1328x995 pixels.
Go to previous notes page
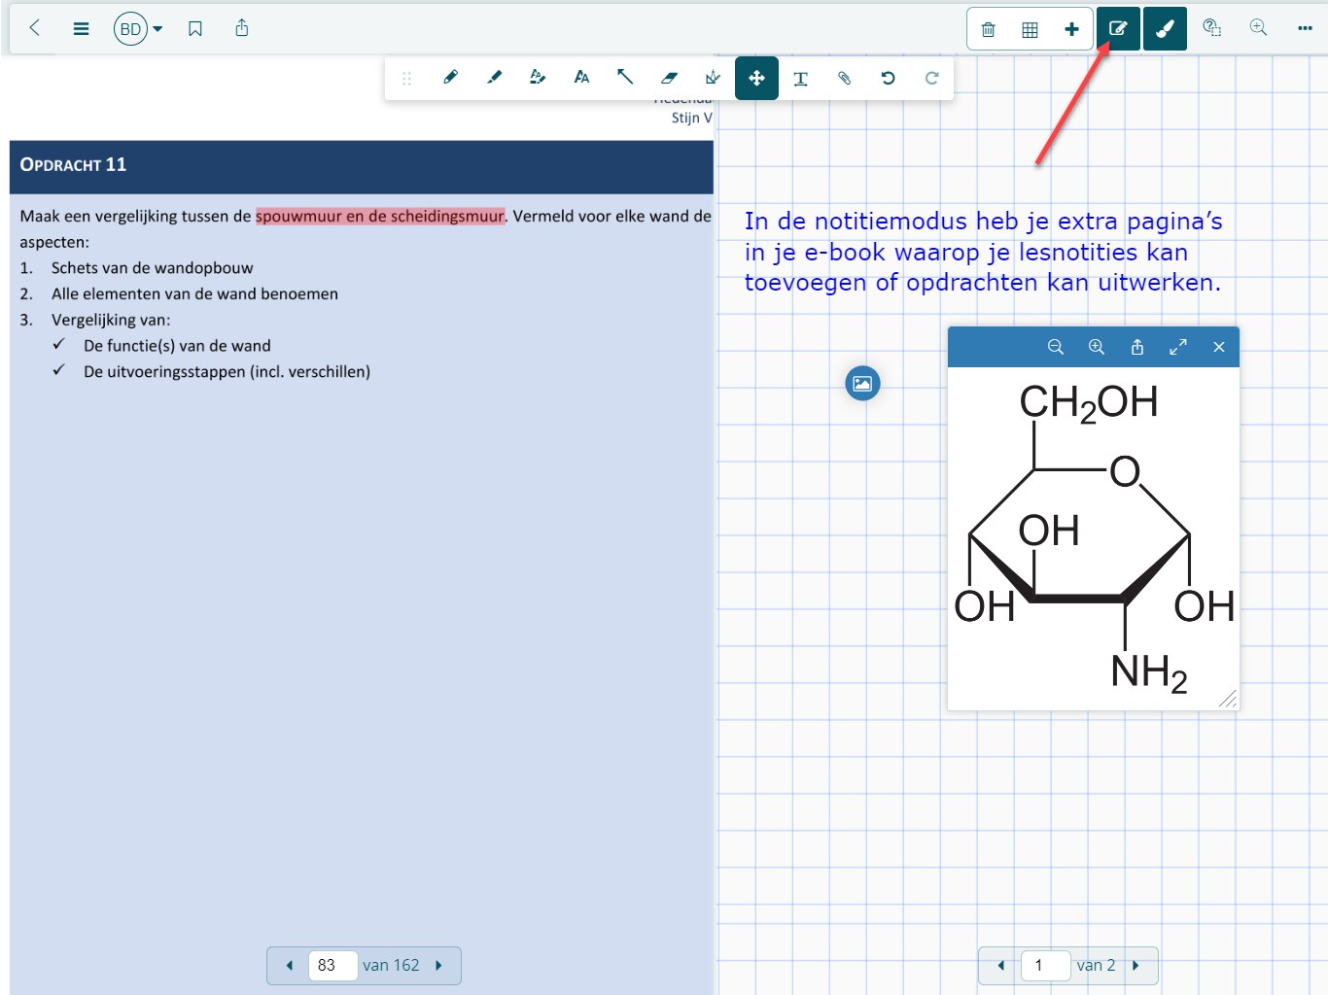(x=1001, y=966)
